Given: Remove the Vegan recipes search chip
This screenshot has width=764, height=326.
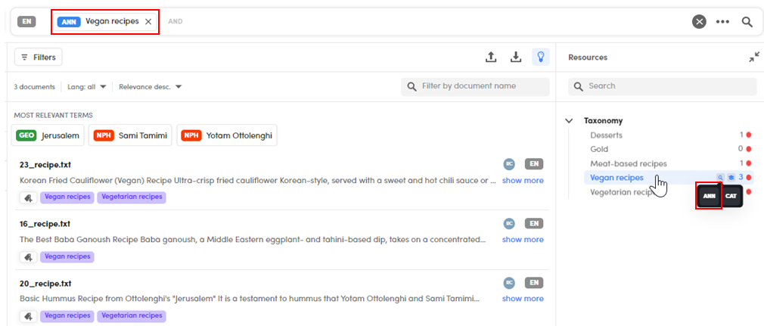Looking at the screenshot, I should (148, 21).
